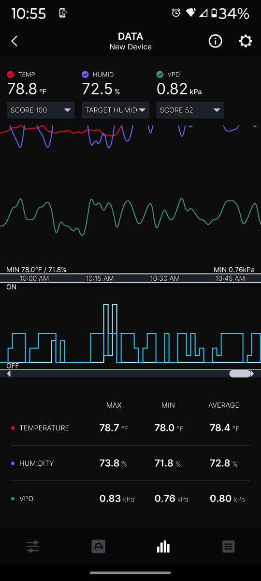
Task: Tap the MIN 78.0°F / 71.8% label
Action: pyautogui.click(x=36, y=270)
